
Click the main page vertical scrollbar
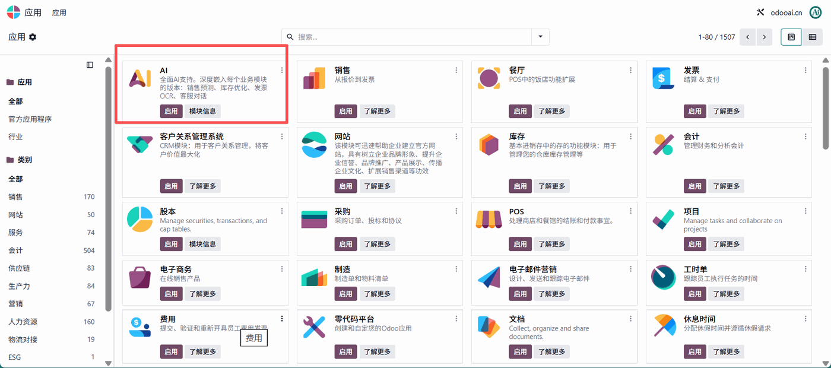[x=826, y=107]
